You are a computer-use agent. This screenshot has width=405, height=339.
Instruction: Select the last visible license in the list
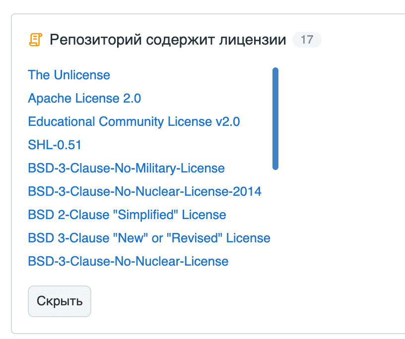[x=127, y=262]
